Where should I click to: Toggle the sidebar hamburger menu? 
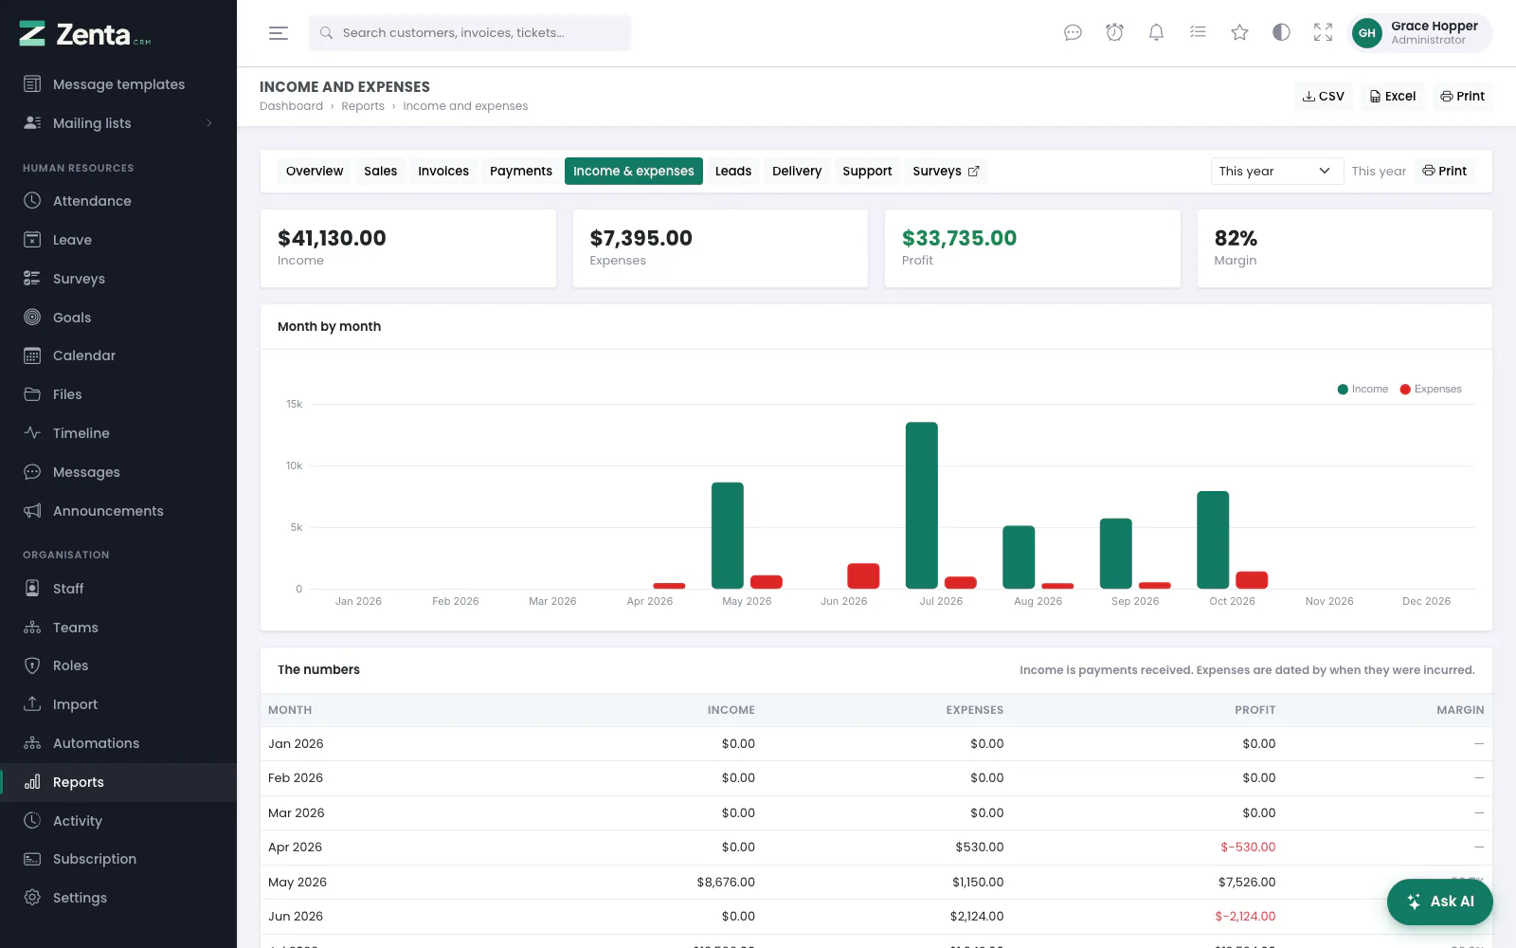pos(278,33)
